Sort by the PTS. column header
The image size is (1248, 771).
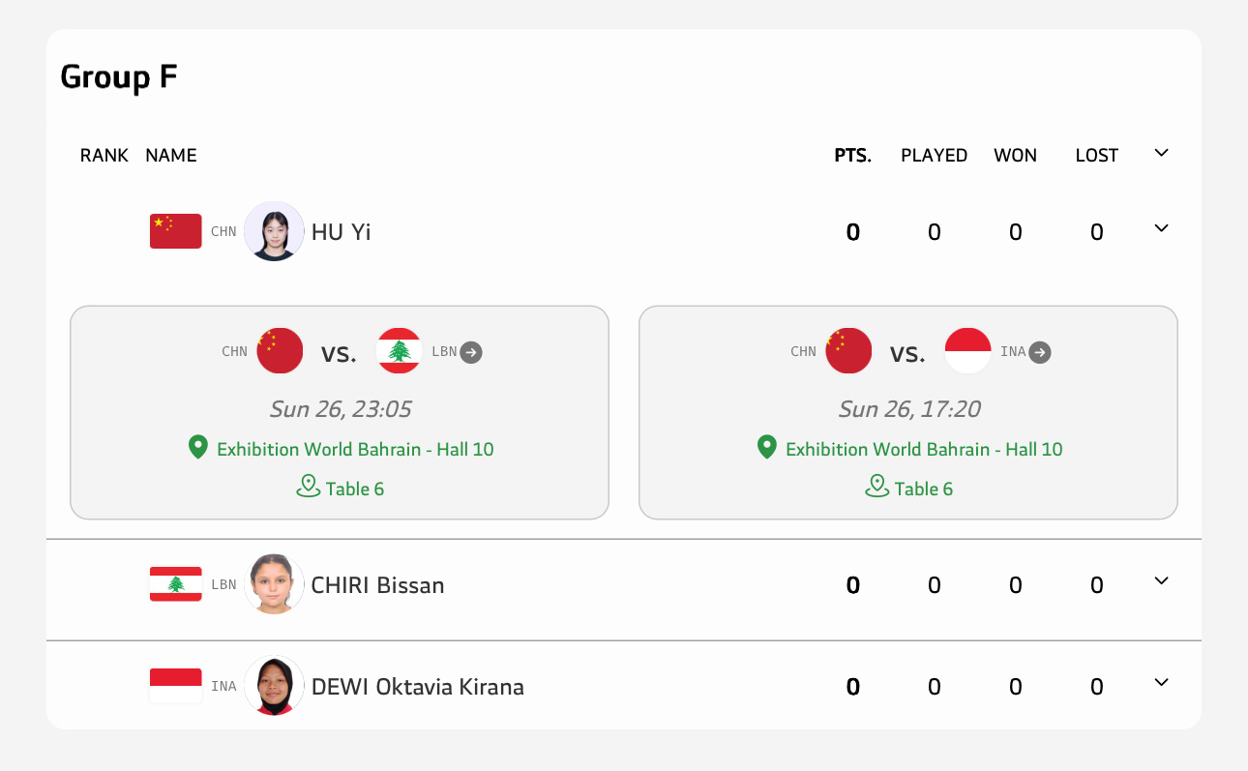pyautogui.click(x=853, y=156)
